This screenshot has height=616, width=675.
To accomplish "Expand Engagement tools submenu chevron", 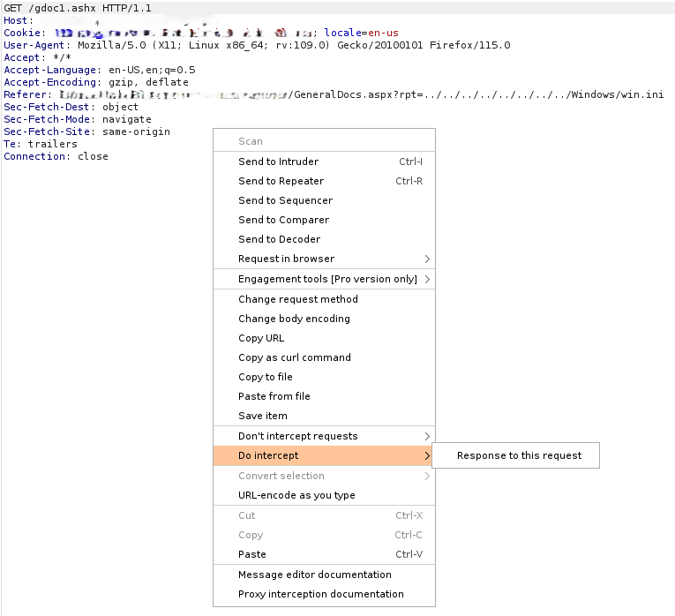I will (427, 279).
